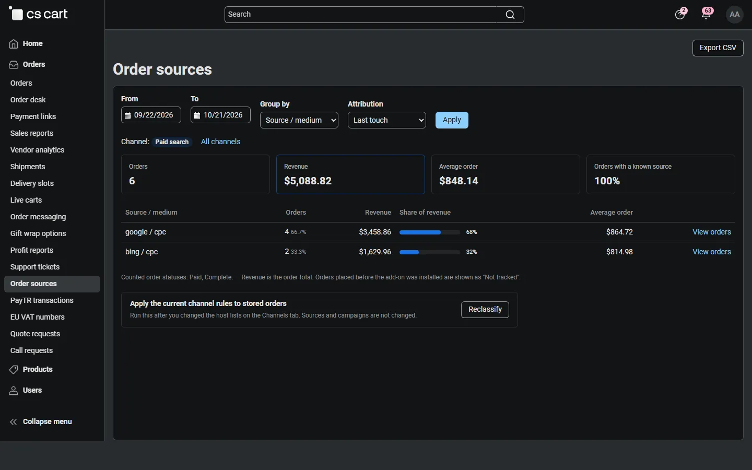Click the Collapse menu chevrons icon

coord(14,422)
